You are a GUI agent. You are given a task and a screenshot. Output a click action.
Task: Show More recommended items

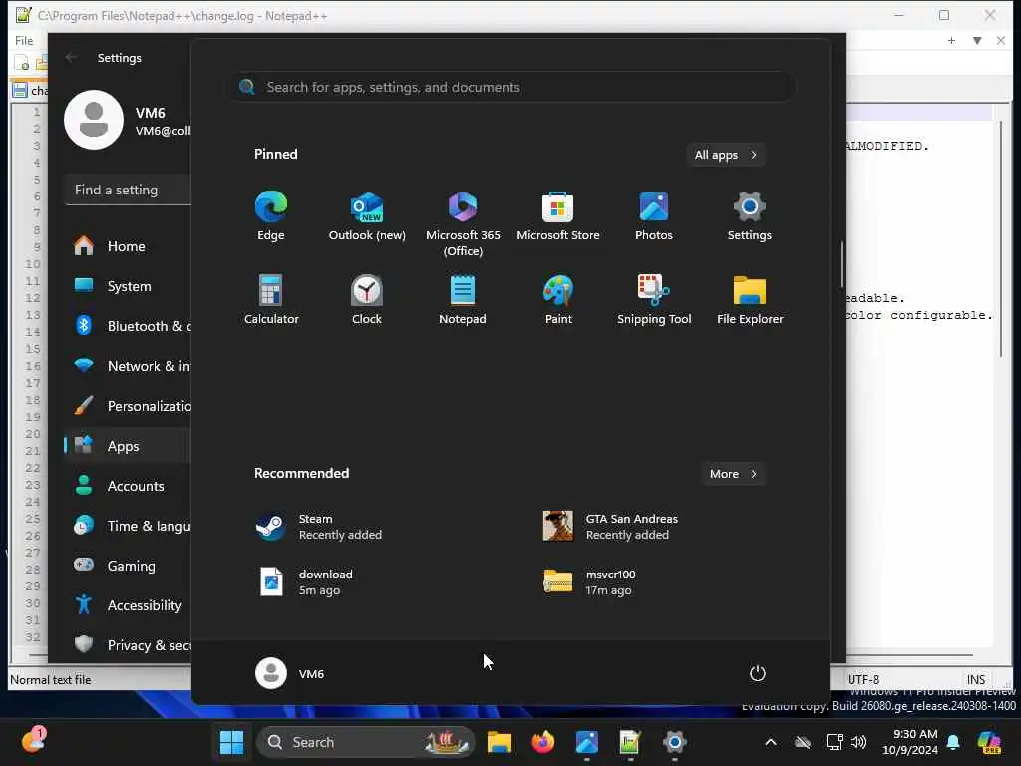(733, 474)
